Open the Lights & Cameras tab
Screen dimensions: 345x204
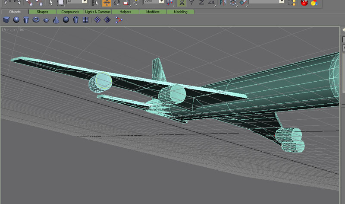pyautogui.click(x=98, y=12)
